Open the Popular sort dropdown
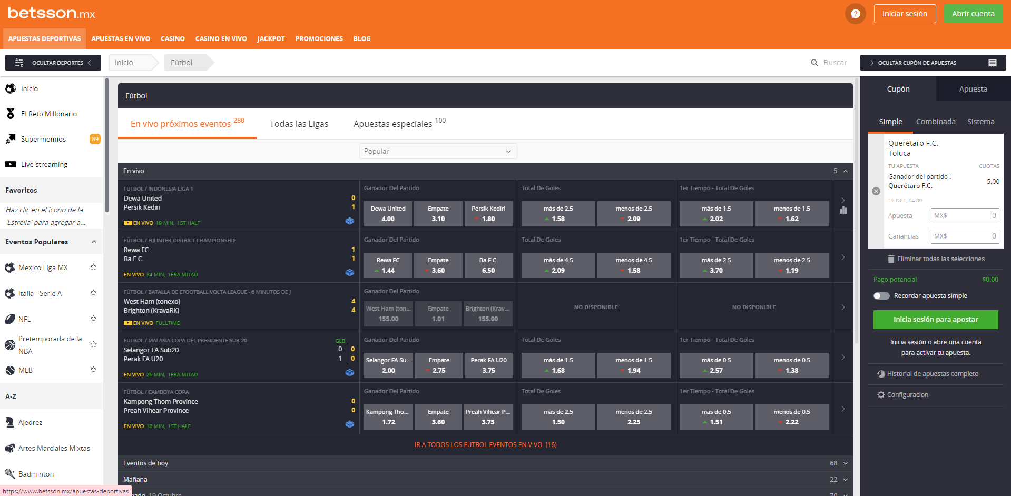The height and width of the screenshot is (496, 1011). coord(438,151)
